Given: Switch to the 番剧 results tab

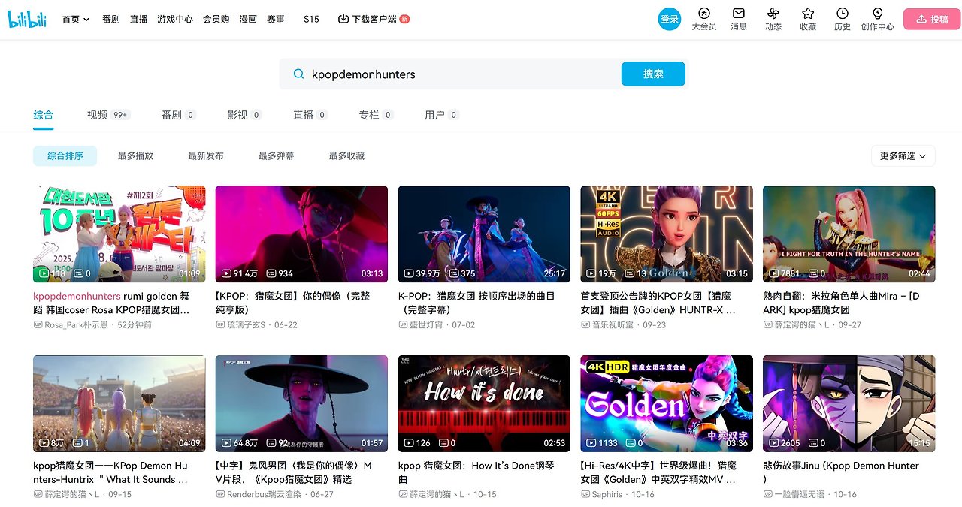Looking at the screenshot, I should click(178, 115).
